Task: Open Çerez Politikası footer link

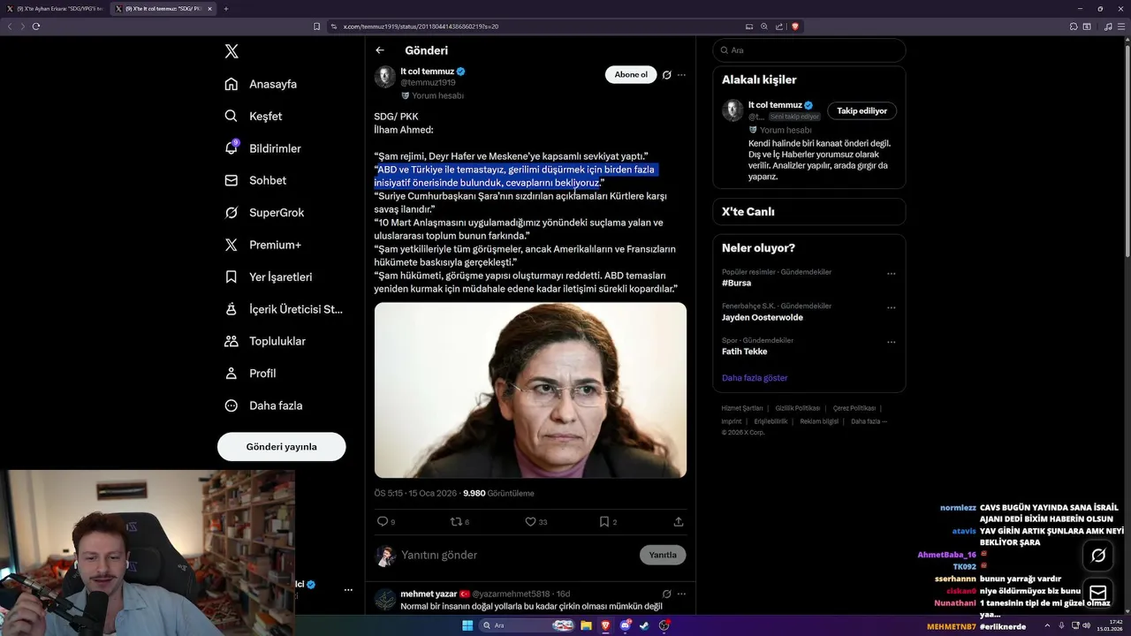Action: [854, 408]
